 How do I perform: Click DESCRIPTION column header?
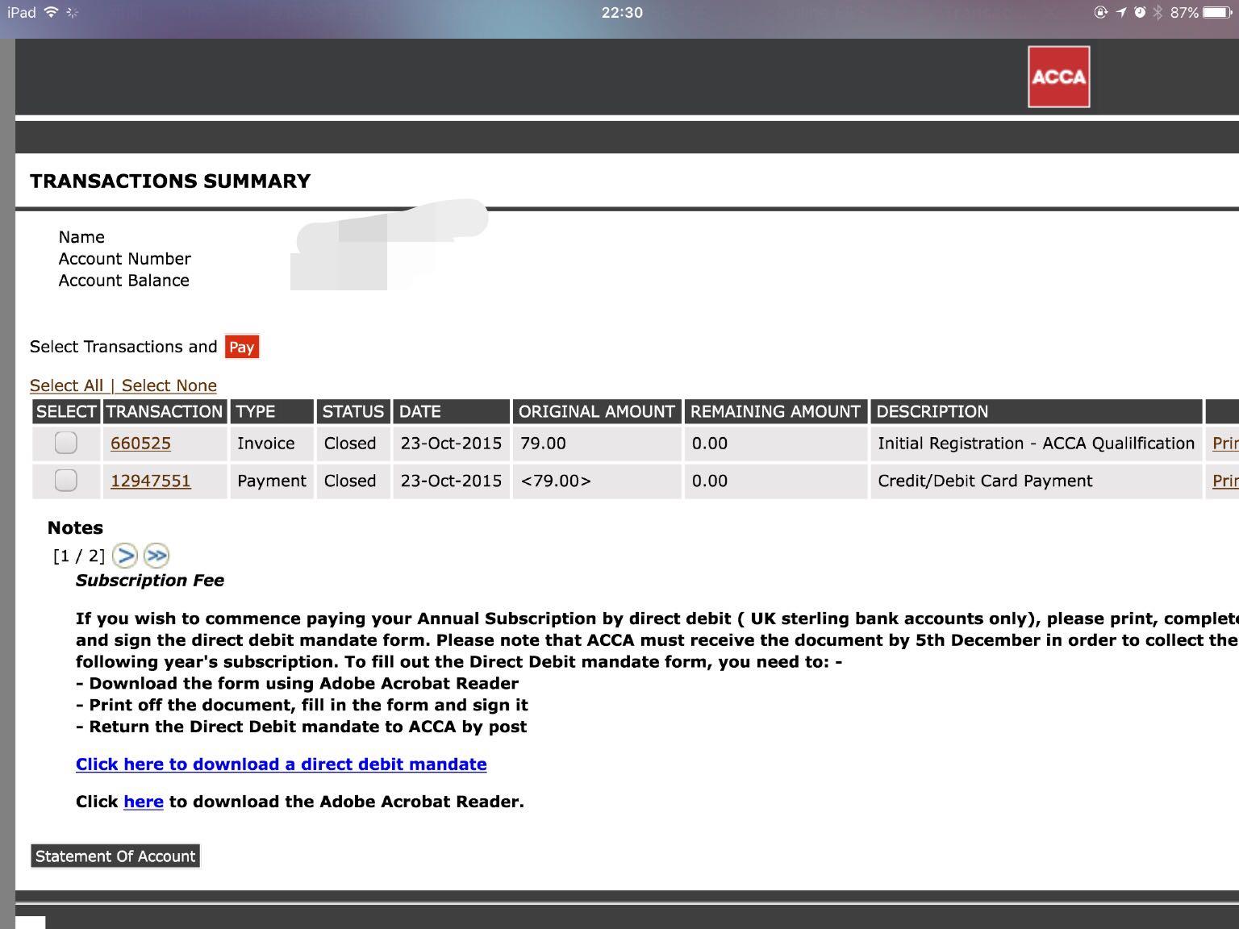tap(1037, 411)
